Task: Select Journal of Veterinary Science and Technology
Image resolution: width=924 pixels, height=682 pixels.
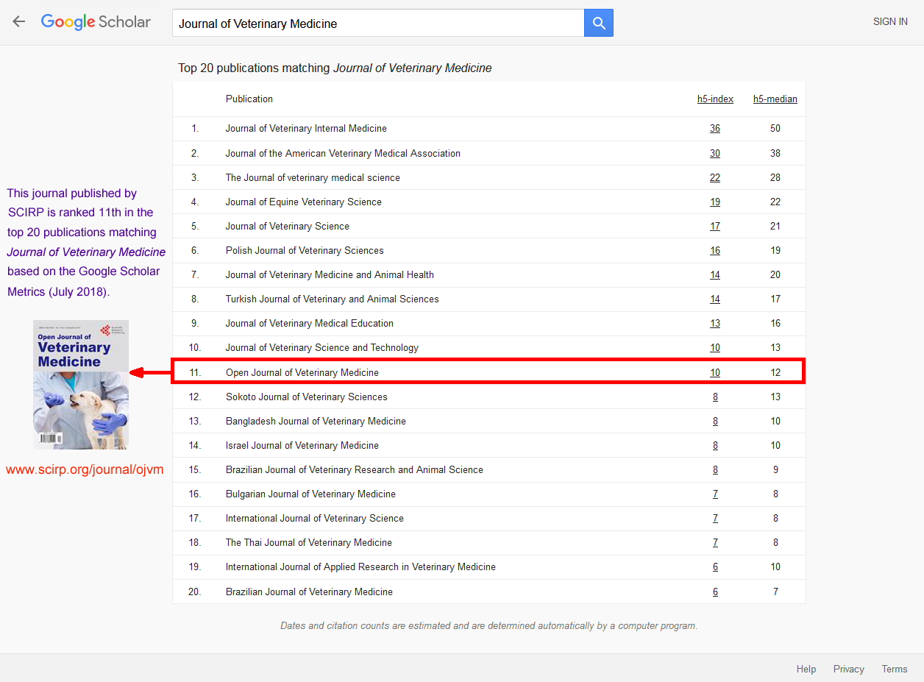Action: pos(322,348)
